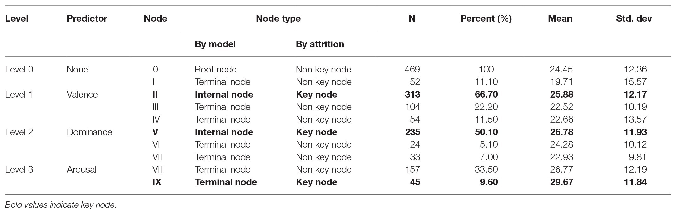The width and height of the screenshot is (677, 214).
Task: Select the Node type header
Action: 278,19
